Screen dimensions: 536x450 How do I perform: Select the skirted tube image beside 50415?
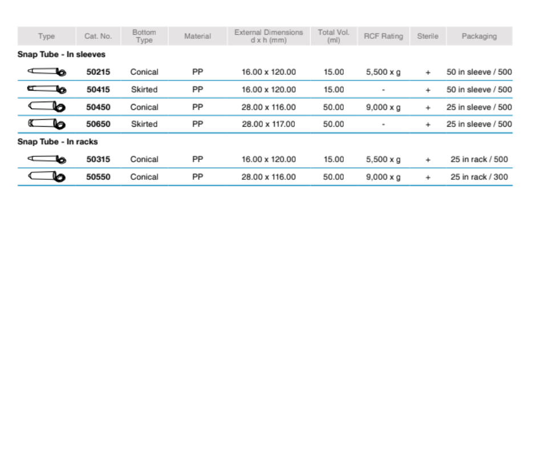[47, 90]
